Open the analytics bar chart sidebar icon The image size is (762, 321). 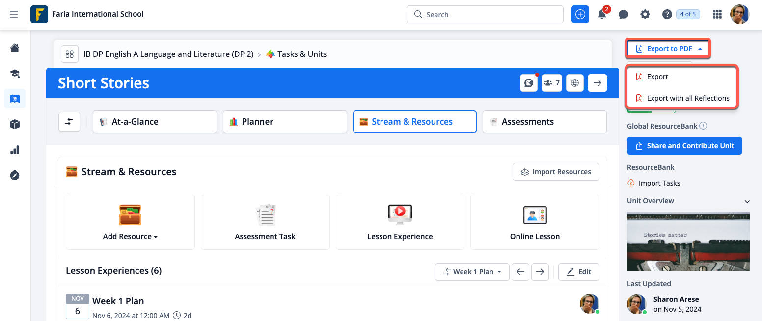(x=15, y=150)
